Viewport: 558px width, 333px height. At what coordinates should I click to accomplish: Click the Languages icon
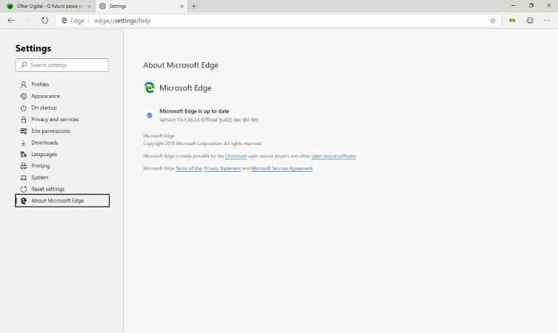click(x=23, y=154)
